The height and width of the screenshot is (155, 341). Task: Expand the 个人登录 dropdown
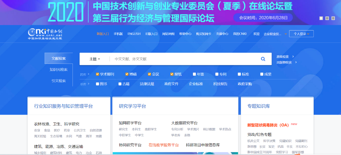[301, 34]
